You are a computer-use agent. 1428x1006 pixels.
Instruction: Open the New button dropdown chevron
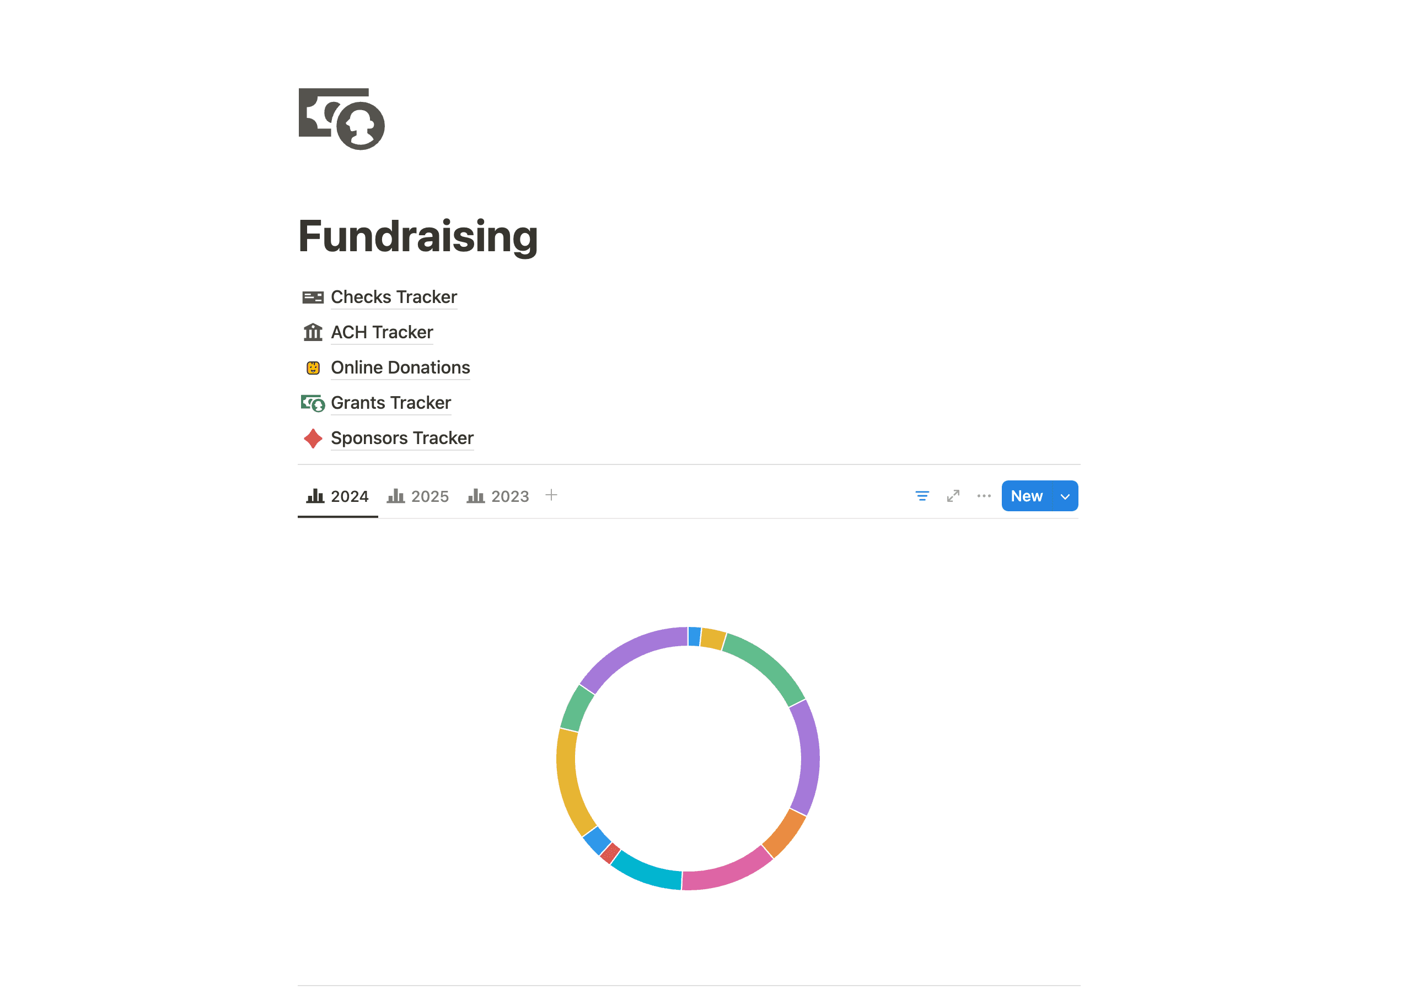1065,496
